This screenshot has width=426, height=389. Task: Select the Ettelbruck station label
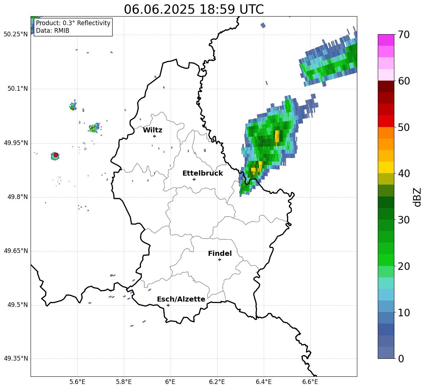click(203, 173)
